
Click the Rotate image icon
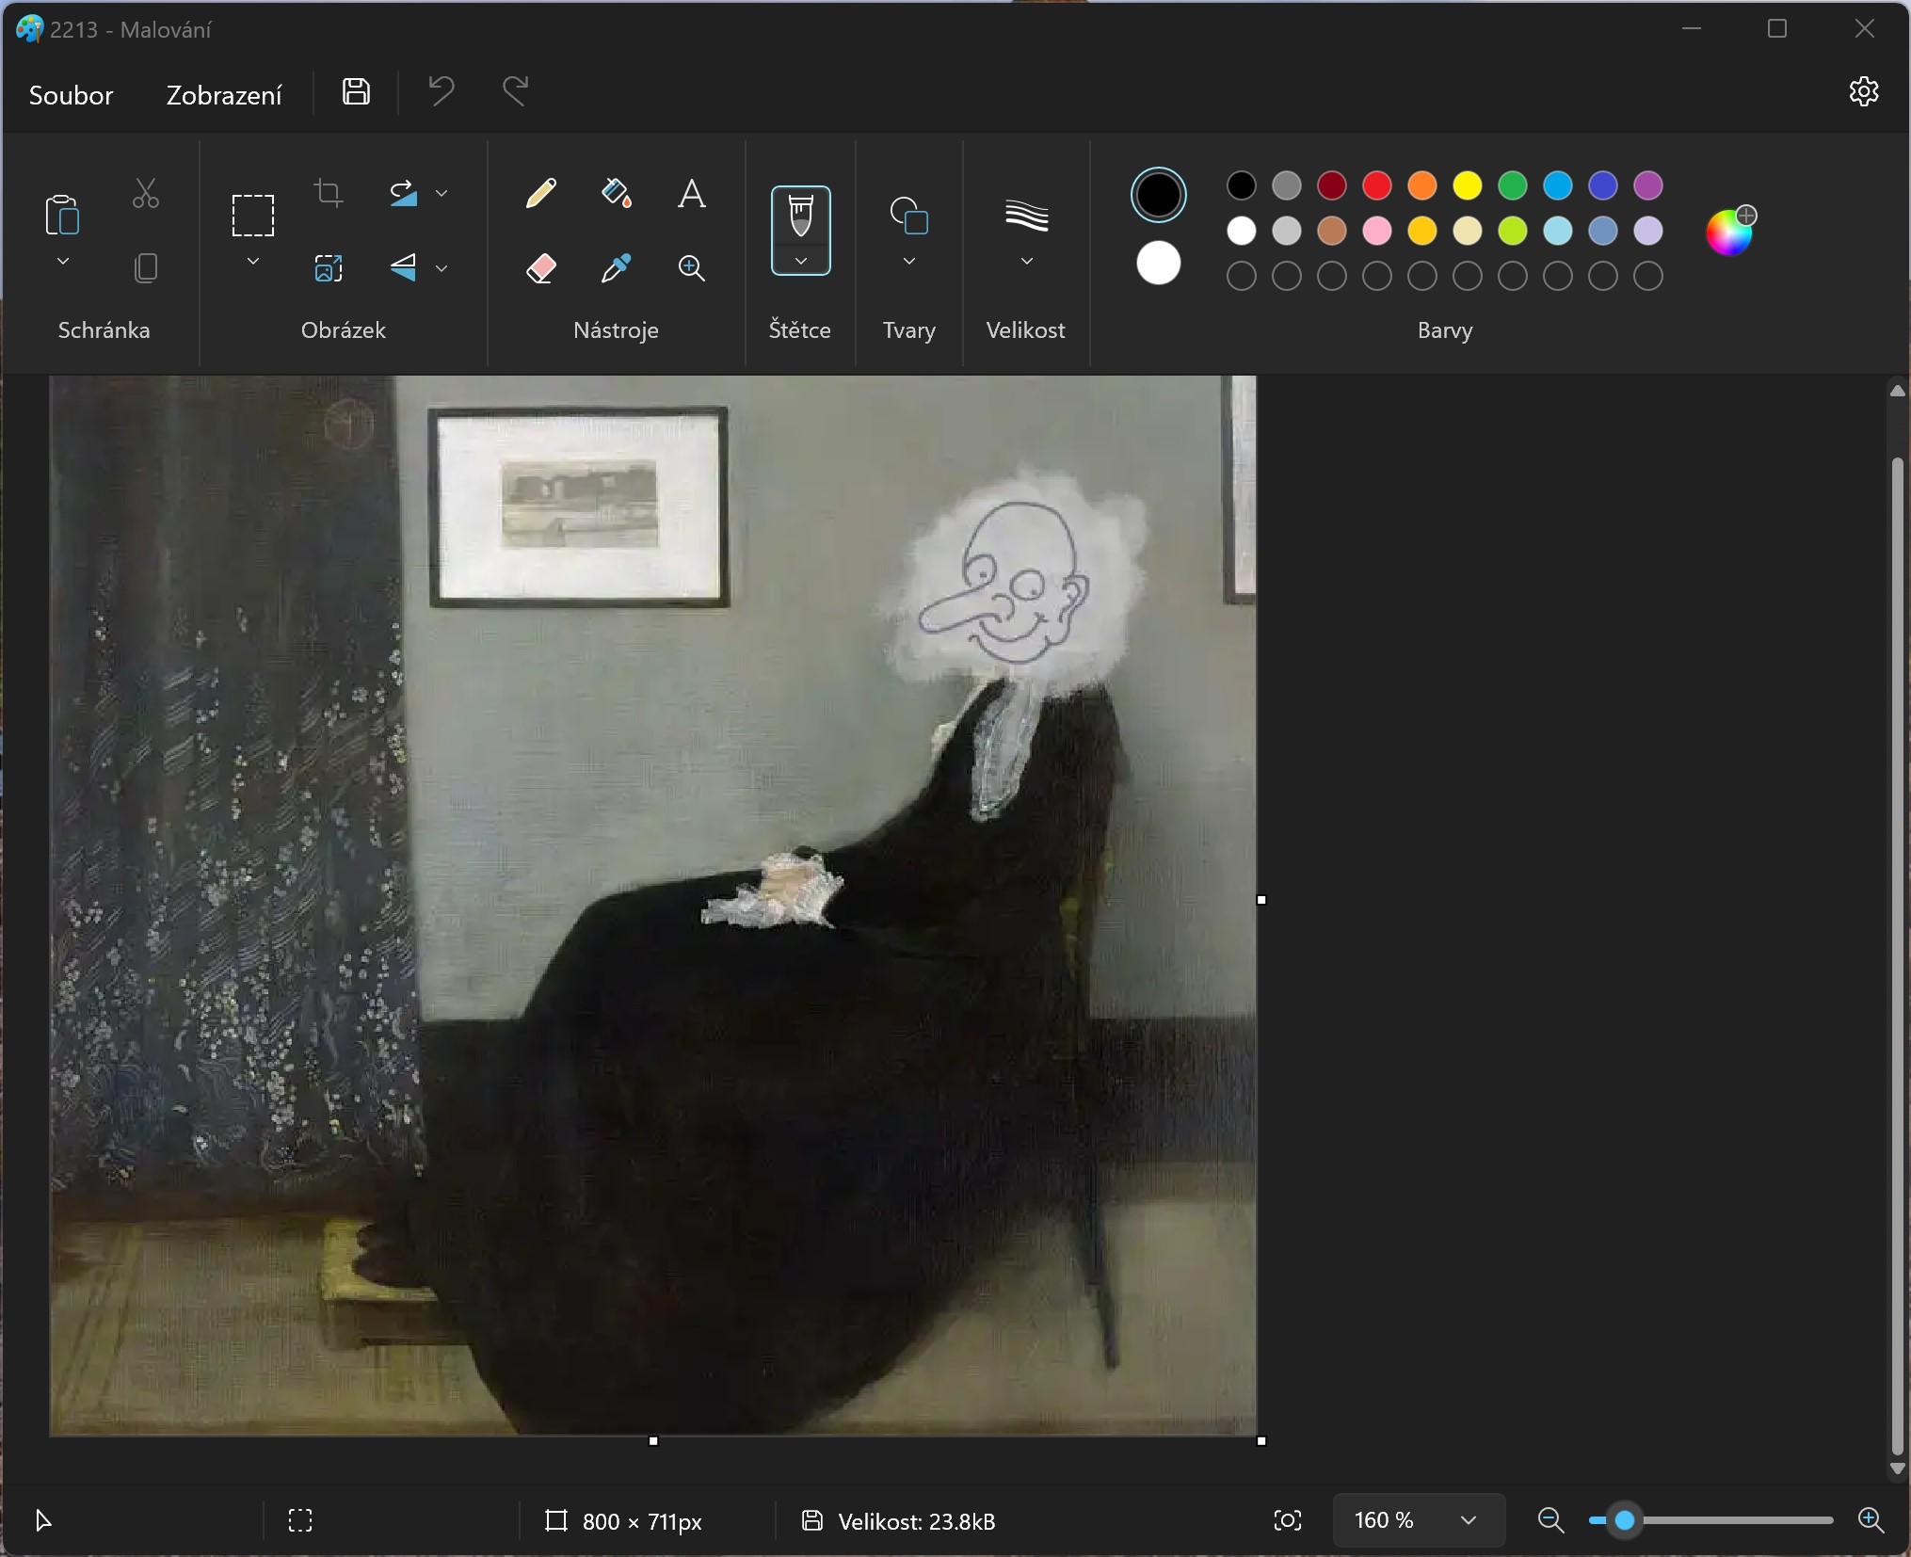[404, 193]
